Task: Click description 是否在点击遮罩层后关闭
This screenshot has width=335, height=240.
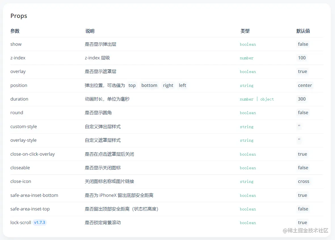Action: tap(109, 154)
